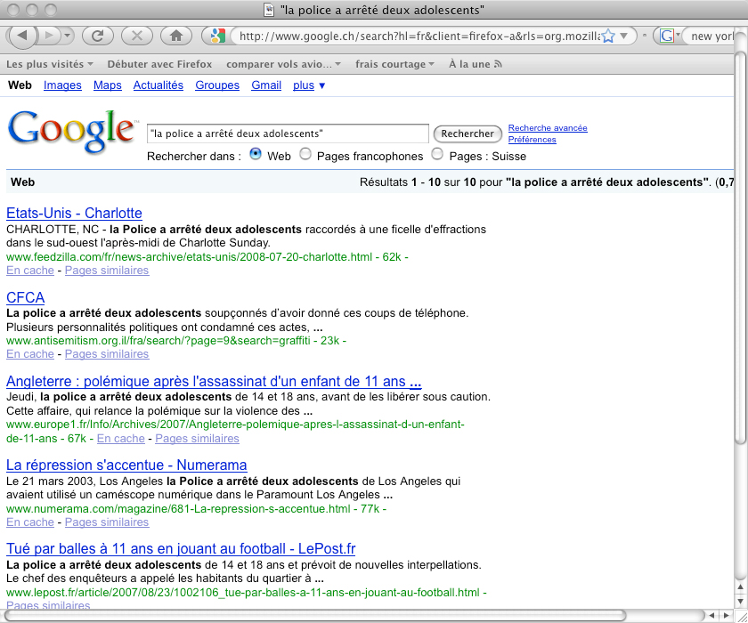
Task: Open the CFCA search result
Action: (25, 297)
